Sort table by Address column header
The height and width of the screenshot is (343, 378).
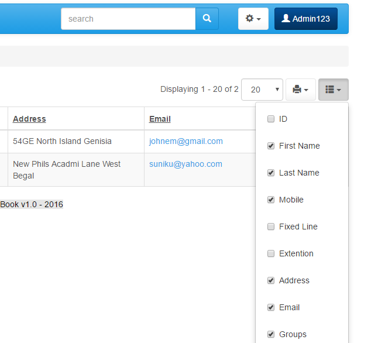click(29, 119)
